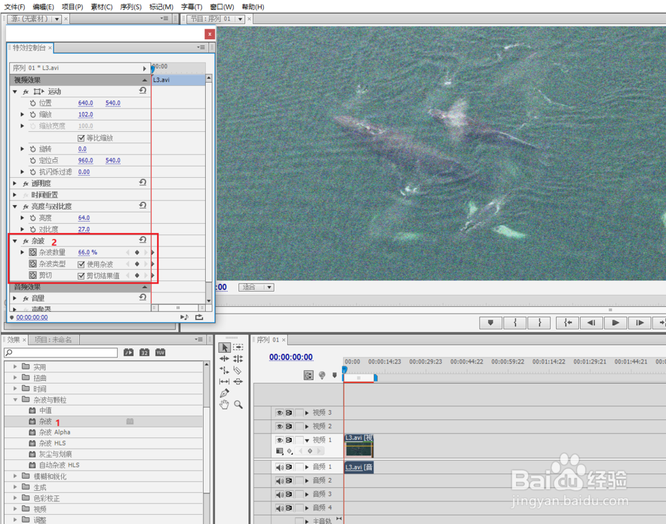Select the 杂波 HLS effect

pos(53,443)
